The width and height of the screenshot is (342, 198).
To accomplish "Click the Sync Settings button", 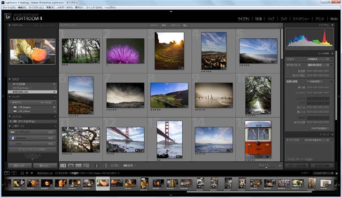I will click(x=322, y=166).
